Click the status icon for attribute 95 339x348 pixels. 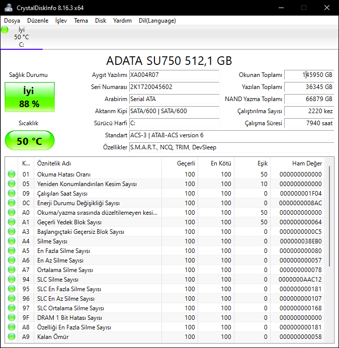[12, 289]
